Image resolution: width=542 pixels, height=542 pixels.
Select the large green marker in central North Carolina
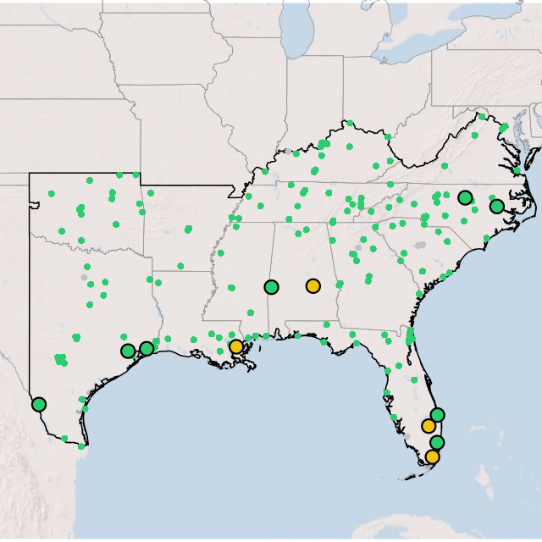[465, 197]
